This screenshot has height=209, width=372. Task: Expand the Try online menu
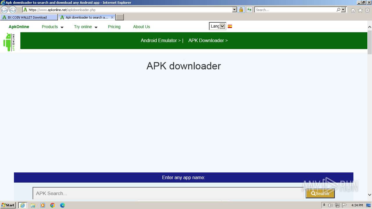[x=86, y=27]
